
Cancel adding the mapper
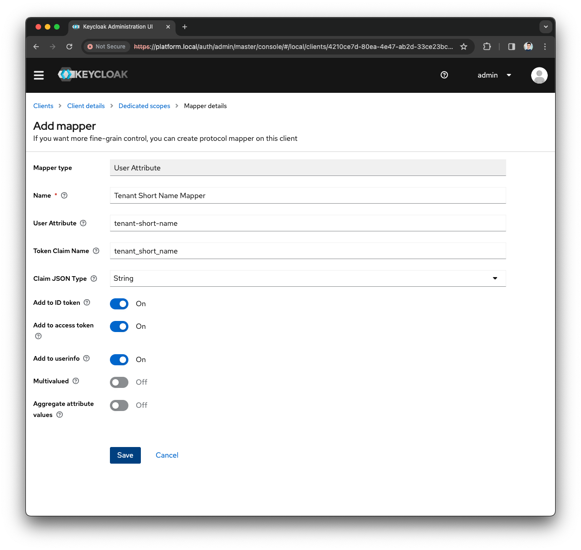167,455
